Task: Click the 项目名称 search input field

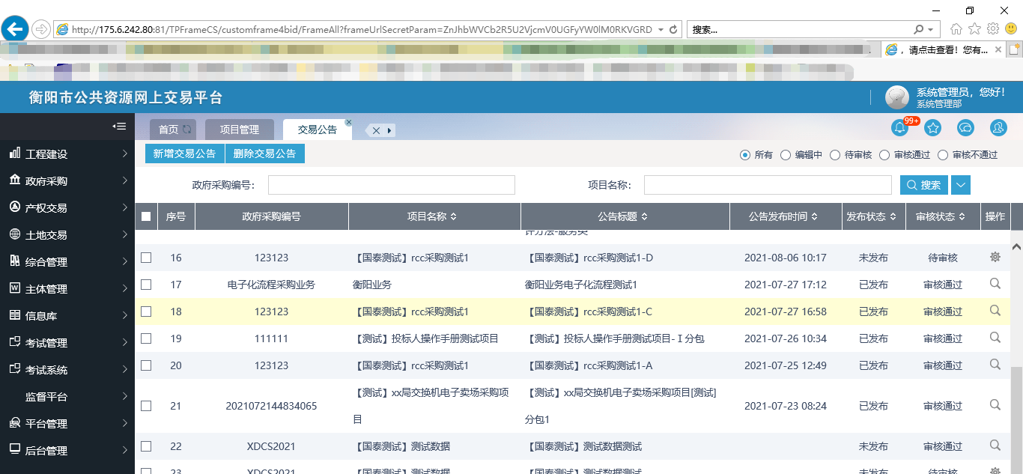Action: (x=768, y=185)
